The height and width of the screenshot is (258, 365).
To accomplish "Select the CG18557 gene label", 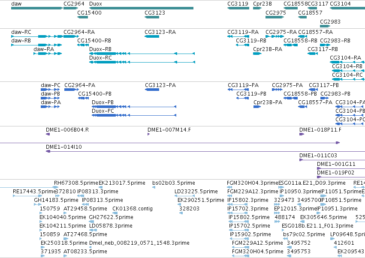I will [x=310, y=12].
